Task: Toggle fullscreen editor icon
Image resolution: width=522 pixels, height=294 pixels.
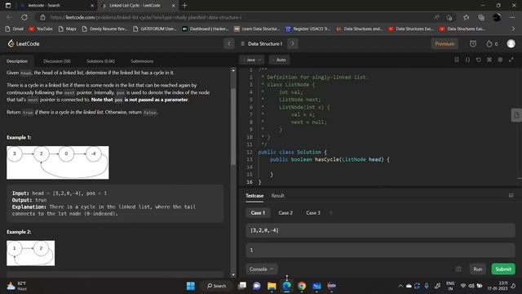Action: click(x=511, y=60)
